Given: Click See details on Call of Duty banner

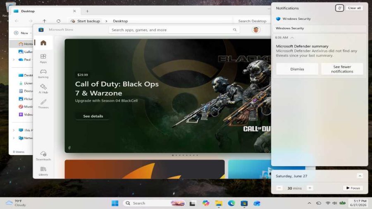Looking at the screenshot, I should point(93,116).
